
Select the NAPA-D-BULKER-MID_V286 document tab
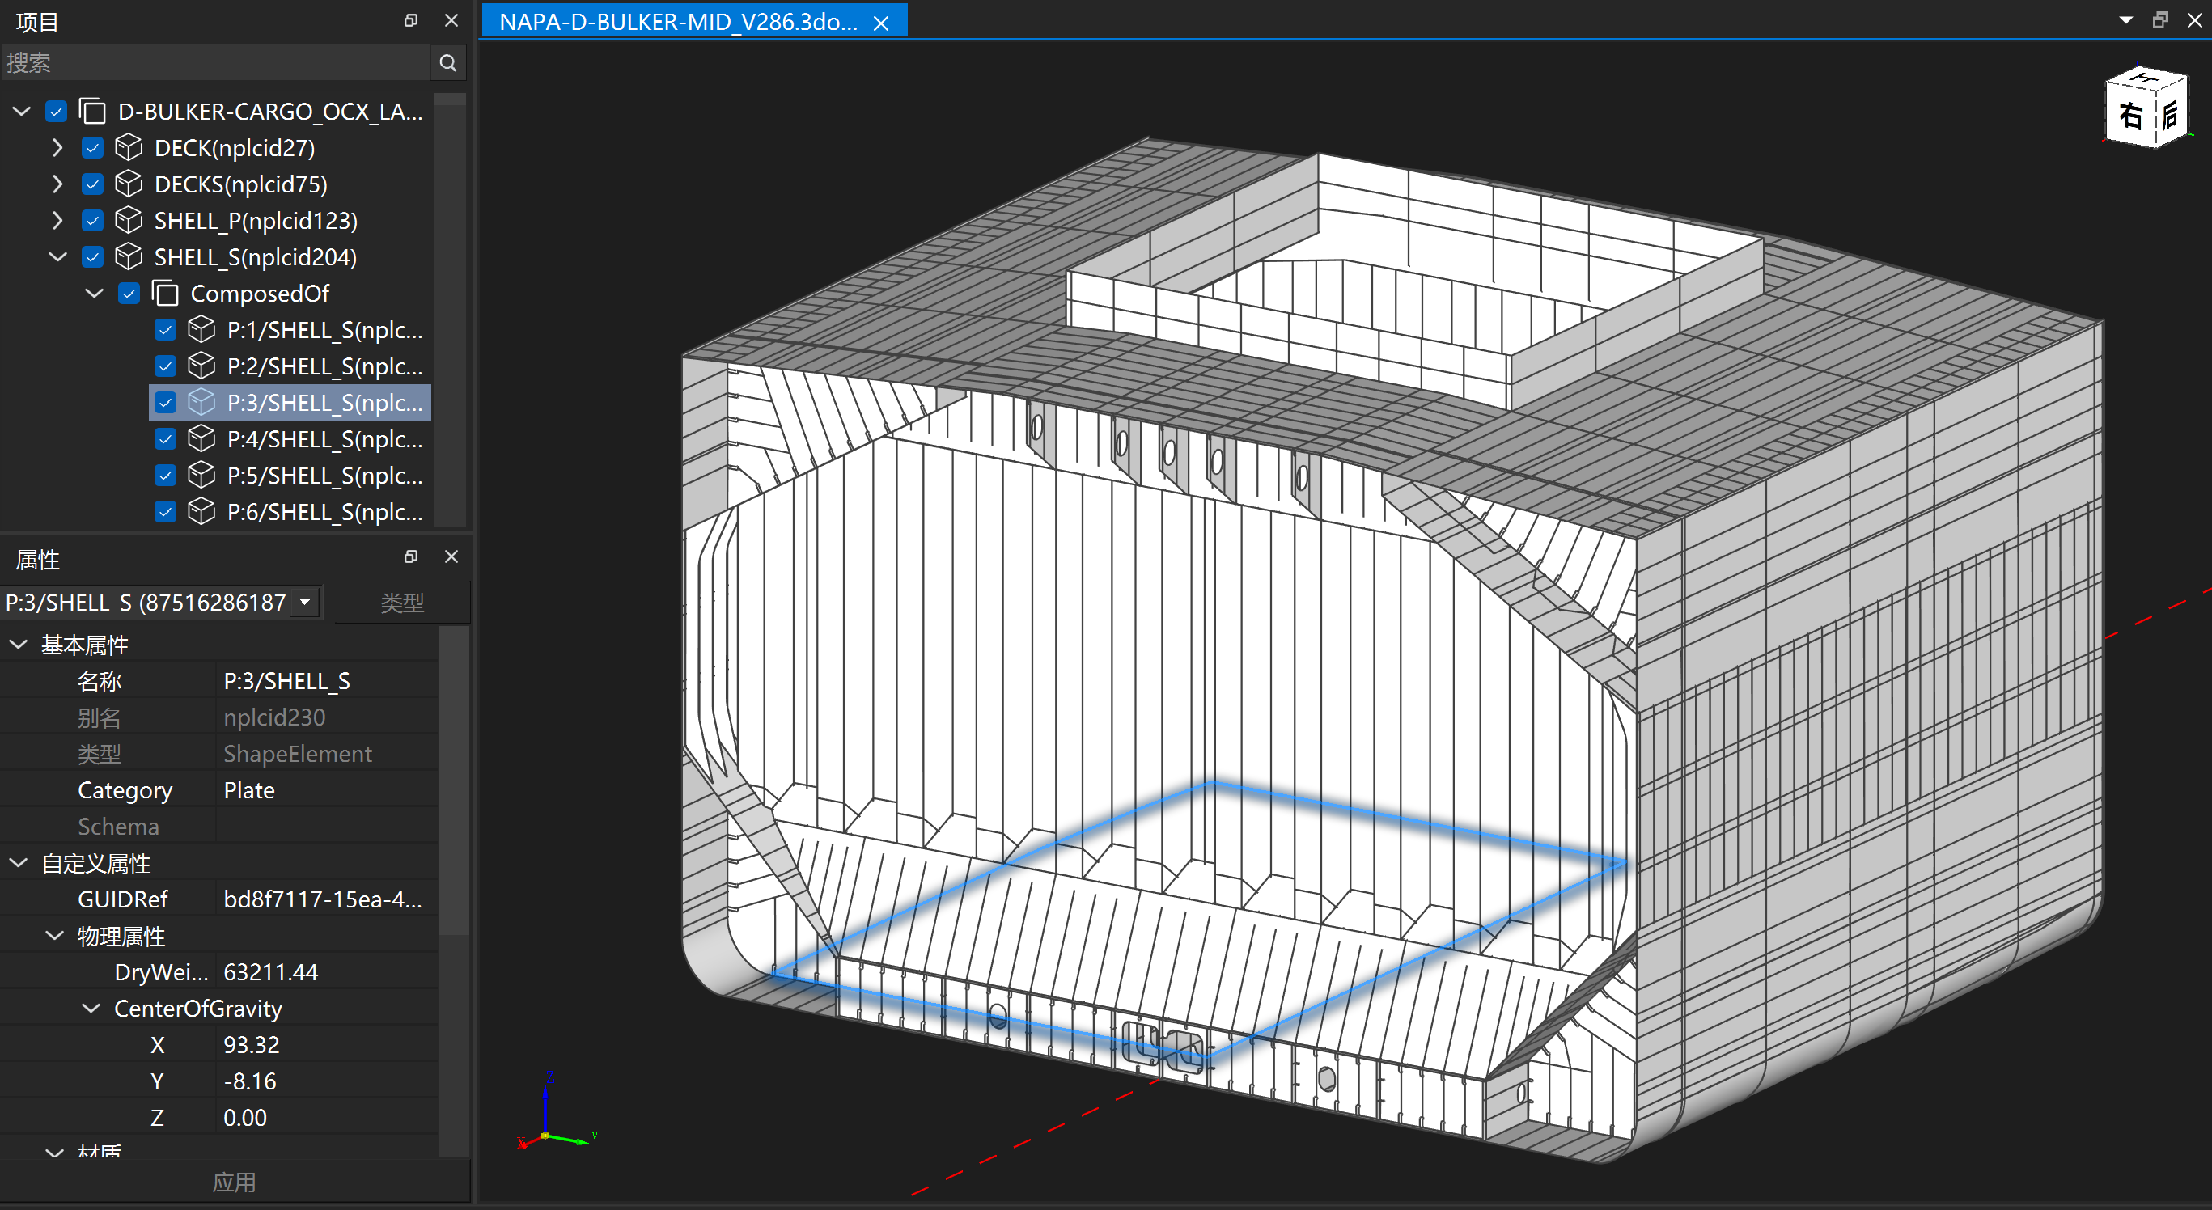tap(677, 22)
